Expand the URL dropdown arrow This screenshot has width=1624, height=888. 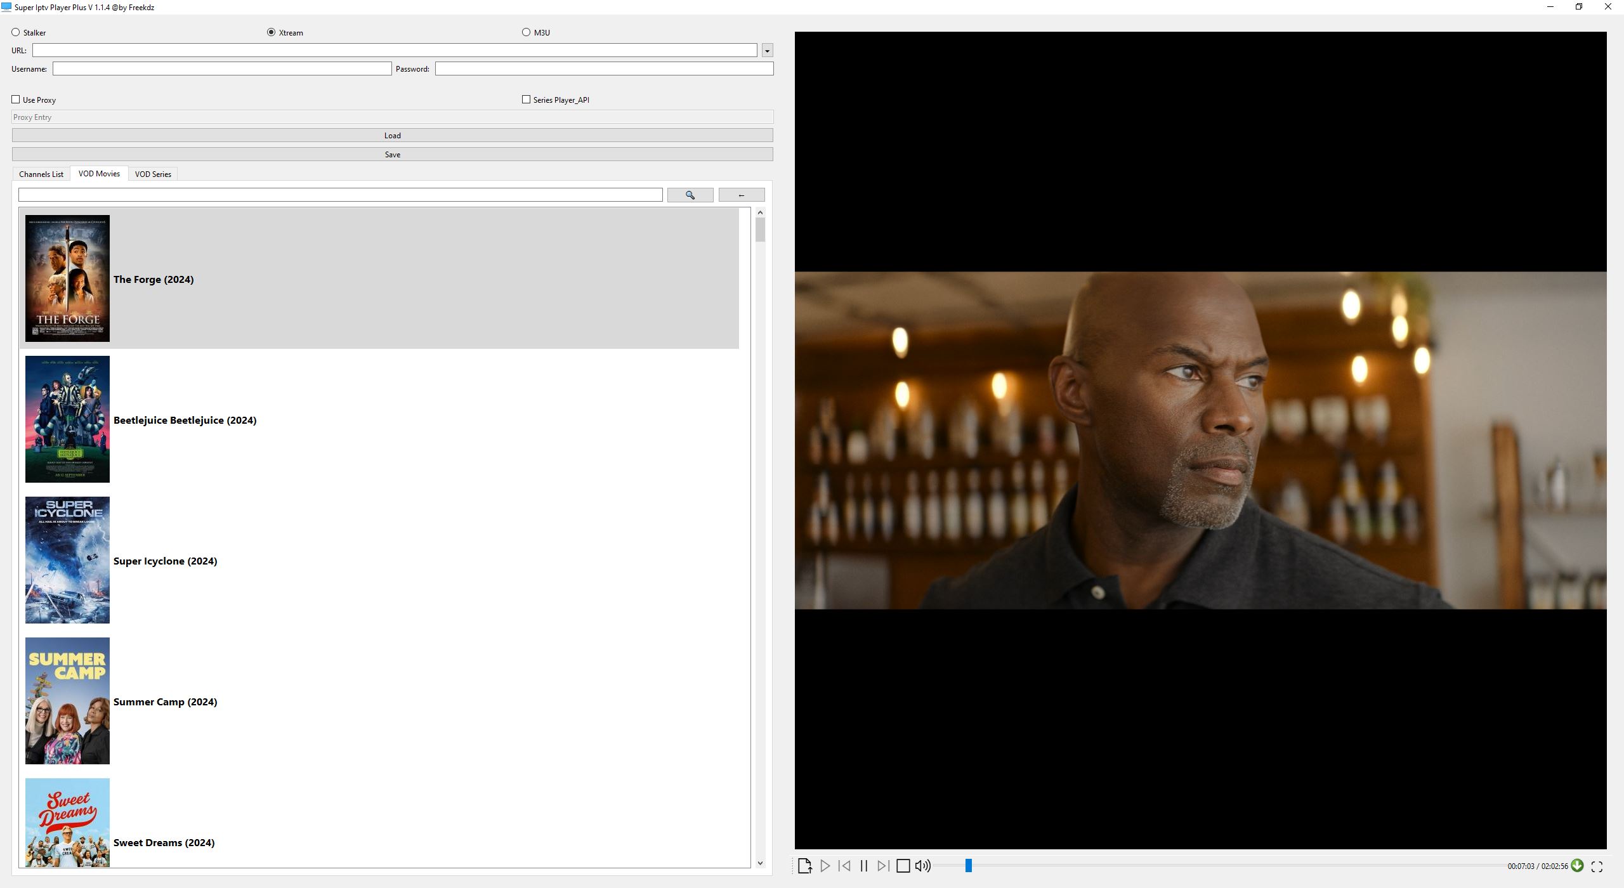click(x=768, y=50)
